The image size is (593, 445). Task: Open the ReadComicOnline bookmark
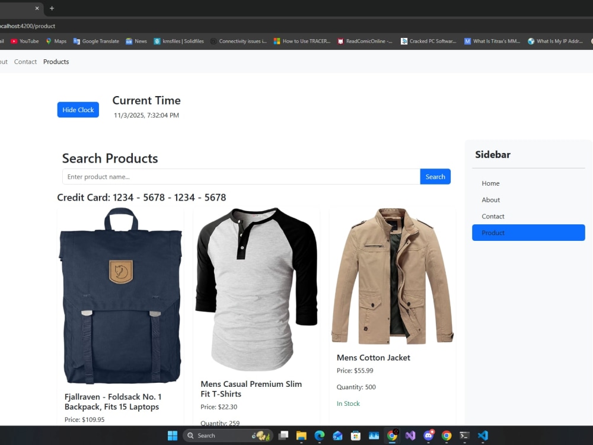(x=365, y=42)
